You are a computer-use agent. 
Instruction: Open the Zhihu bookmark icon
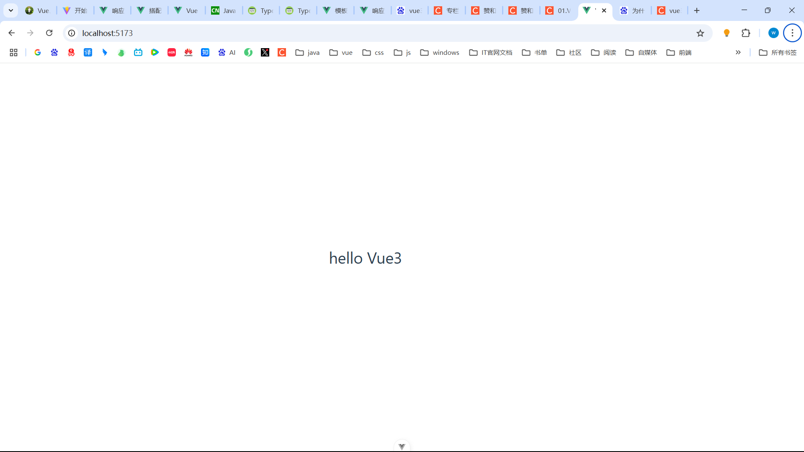click(205, 52)
